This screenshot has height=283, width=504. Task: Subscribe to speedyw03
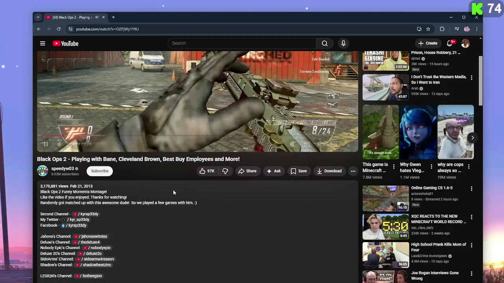(100, 171)
